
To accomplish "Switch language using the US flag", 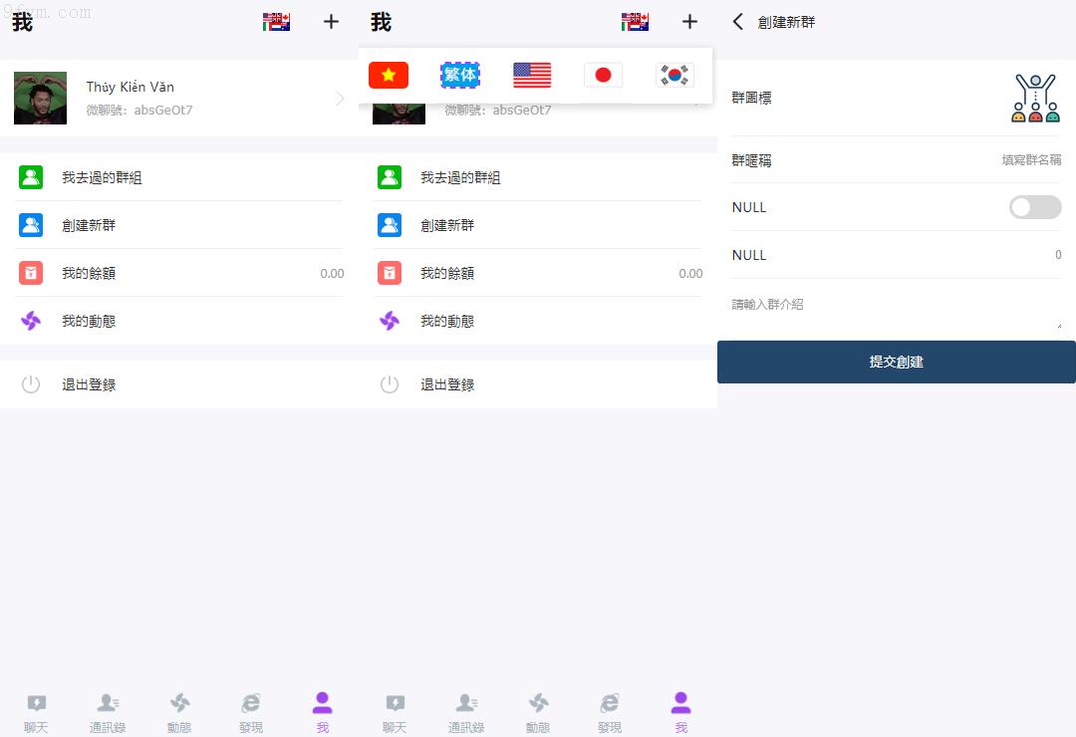I will click(532, 75).
